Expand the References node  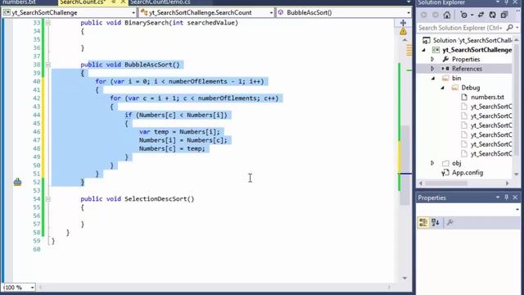pyautogui.click(x=432, y=69)
